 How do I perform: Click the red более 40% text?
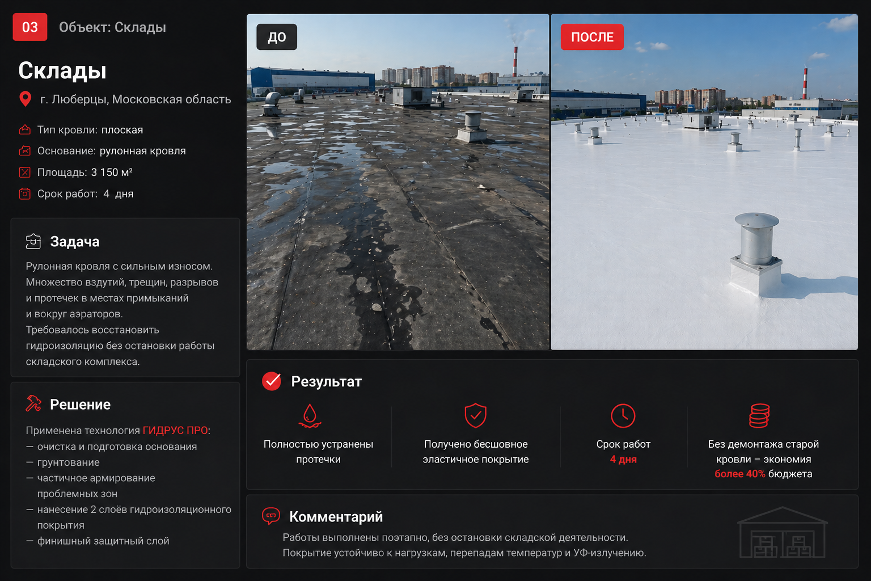pos(739,474)
